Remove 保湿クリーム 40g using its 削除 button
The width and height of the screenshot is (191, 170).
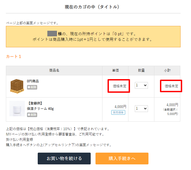(x=32, y=115)
